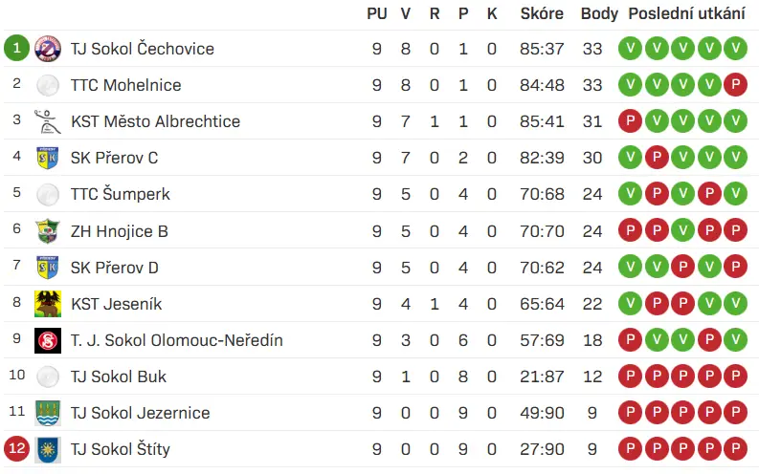Click KST Město Albrechtice's red P badge
This screenshot has width=759, height=474.
click(x=630, y=121)
